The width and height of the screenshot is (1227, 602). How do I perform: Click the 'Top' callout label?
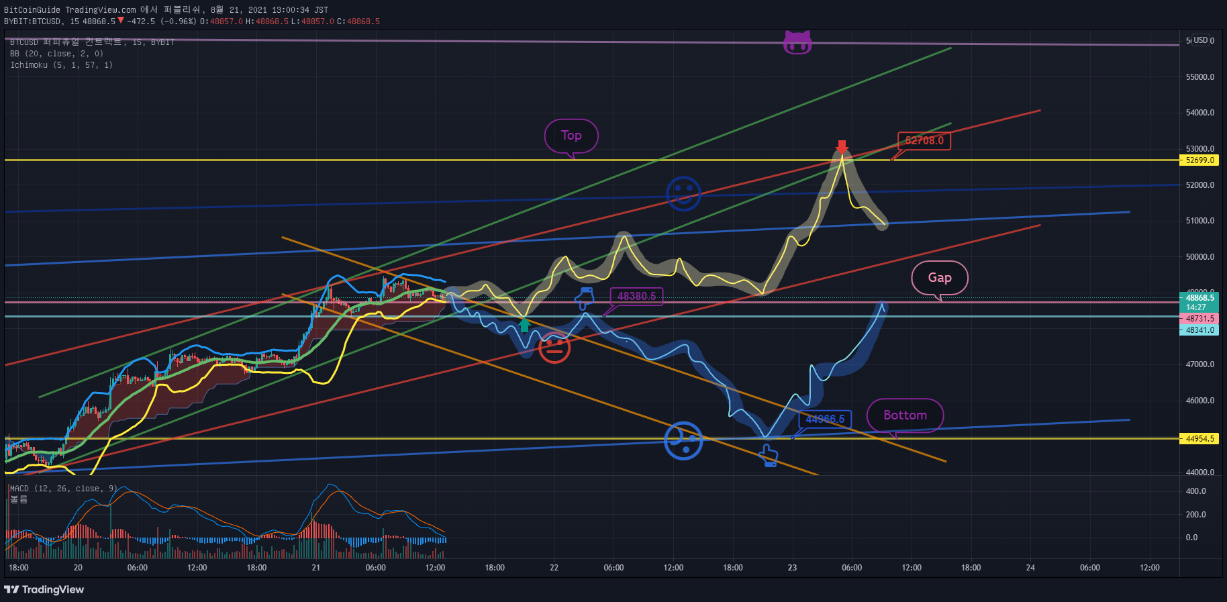click(x=571, y=136)
